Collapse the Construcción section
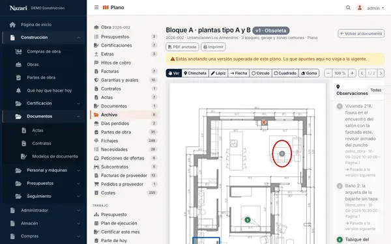The width and height of the screenshot is (391, 244). pos(44,37)
